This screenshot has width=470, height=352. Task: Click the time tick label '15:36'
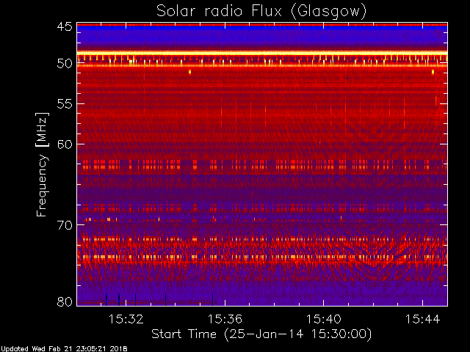coord(225,319)
